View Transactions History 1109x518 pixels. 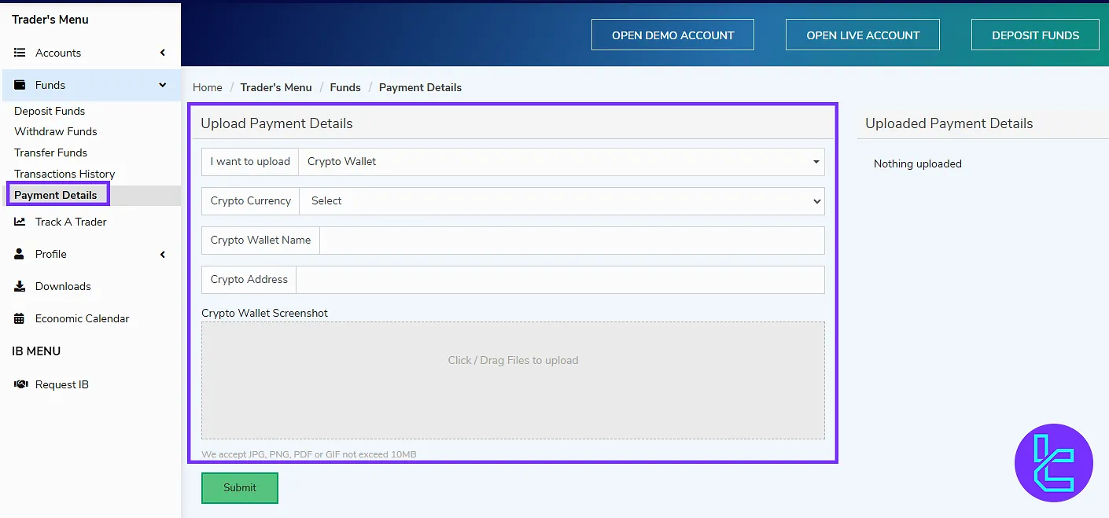tap(64, 174)
